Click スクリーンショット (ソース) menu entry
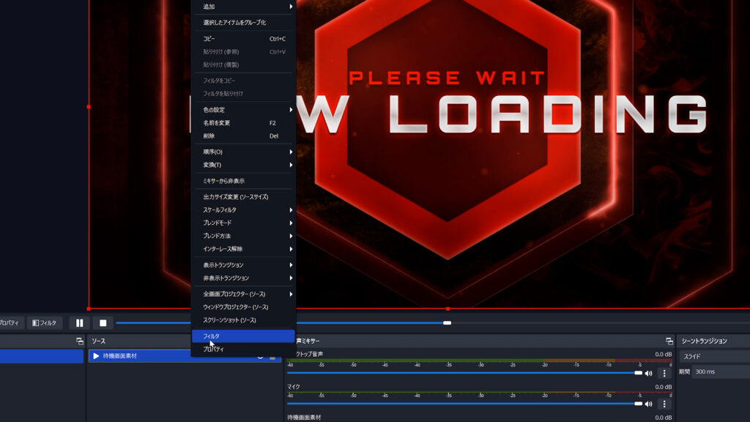The width and height of the screenshot is (750, 422). 243,320
